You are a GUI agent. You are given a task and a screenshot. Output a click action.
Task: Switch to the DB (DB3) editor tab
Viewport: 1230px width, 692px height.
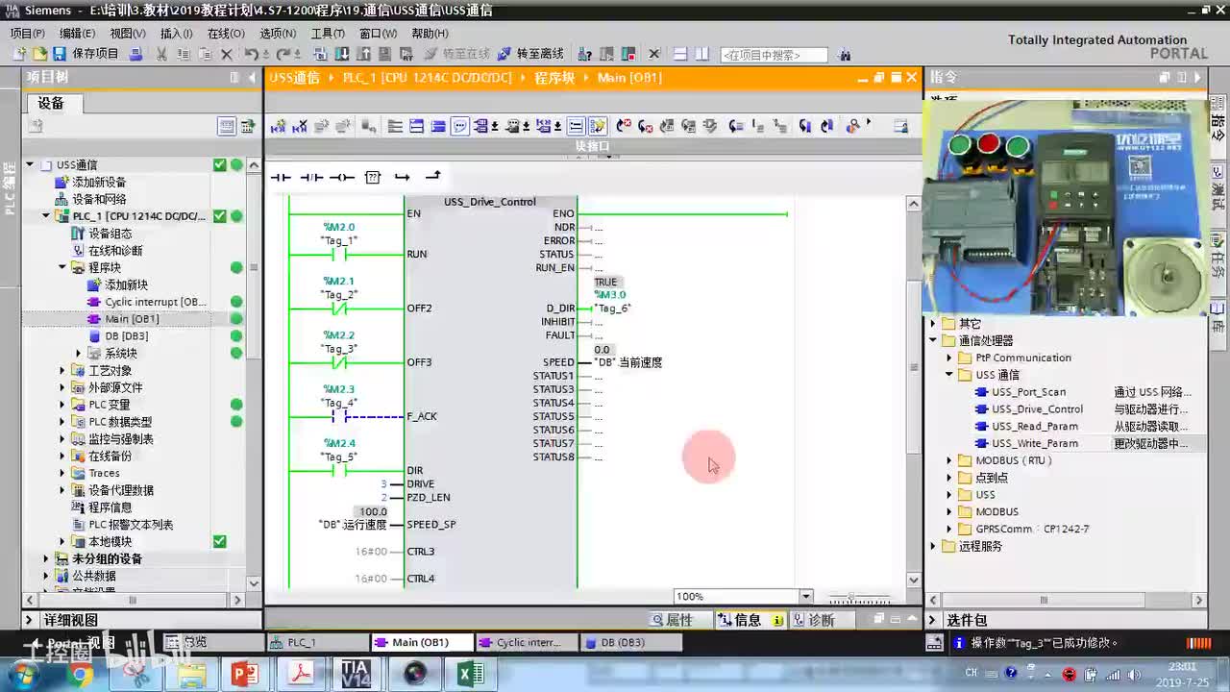point(622,642)
